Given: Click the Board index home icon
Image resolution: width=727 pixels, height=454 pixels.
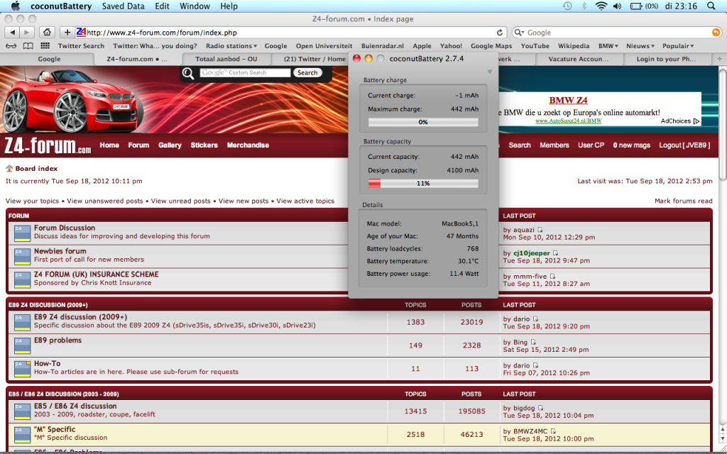Looking at the screenshot, I should tap(9, 169).
